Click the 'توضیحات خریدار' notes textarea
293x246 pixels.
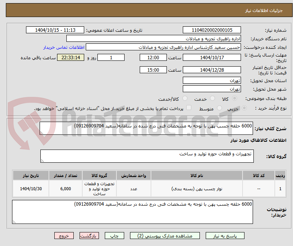point(132,212)
